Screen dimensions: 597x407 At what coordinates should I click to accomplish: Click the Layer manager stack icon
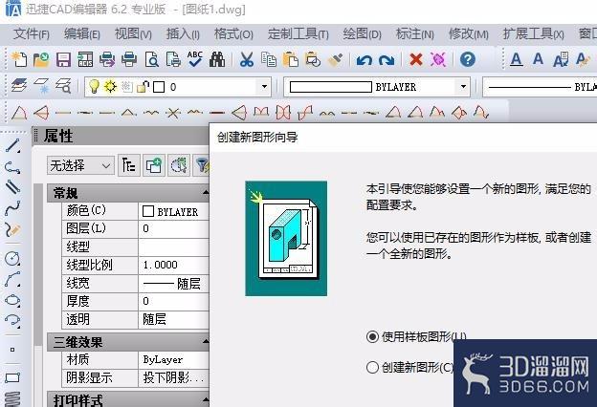[x=19, y=86]
